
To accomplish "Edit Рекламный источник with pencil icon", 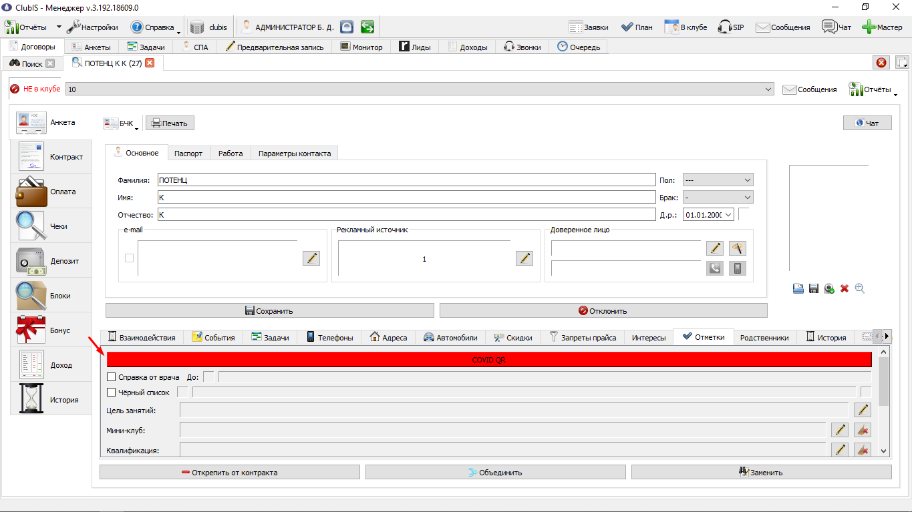I will (x=524, y=258).
